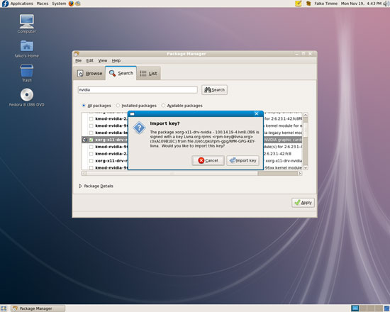The width and height of the screenshot is (390, 312).
Task: Select the Available packages radio button
Action: 163,106
